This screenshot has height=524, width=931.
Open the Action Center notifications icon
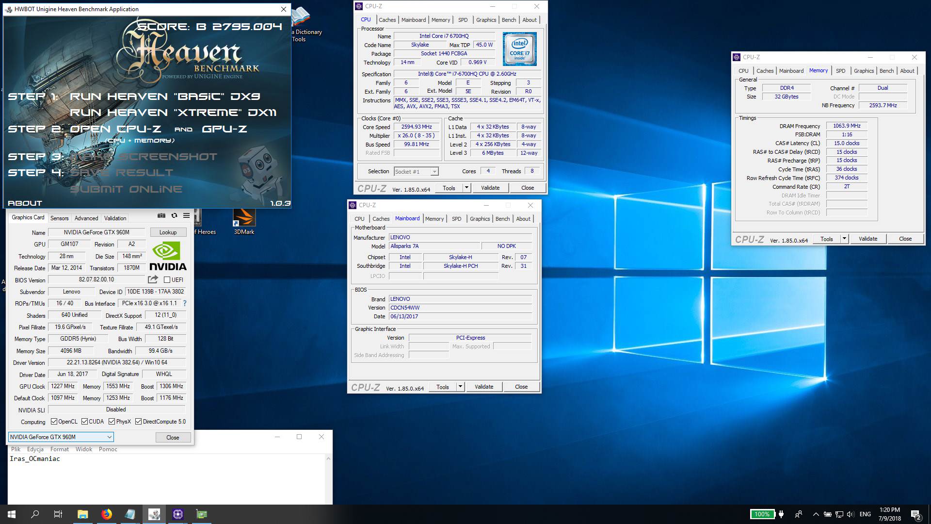pos(915,515)
